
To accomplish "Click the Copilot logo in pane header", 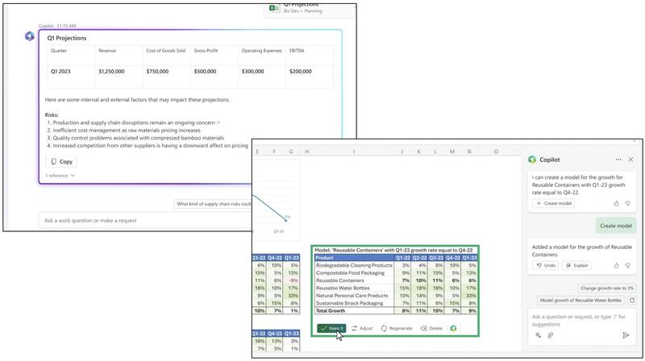I will tap(532, 159).
